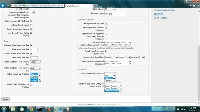
Task: Click the network signal tray icon
Action: 182,109
